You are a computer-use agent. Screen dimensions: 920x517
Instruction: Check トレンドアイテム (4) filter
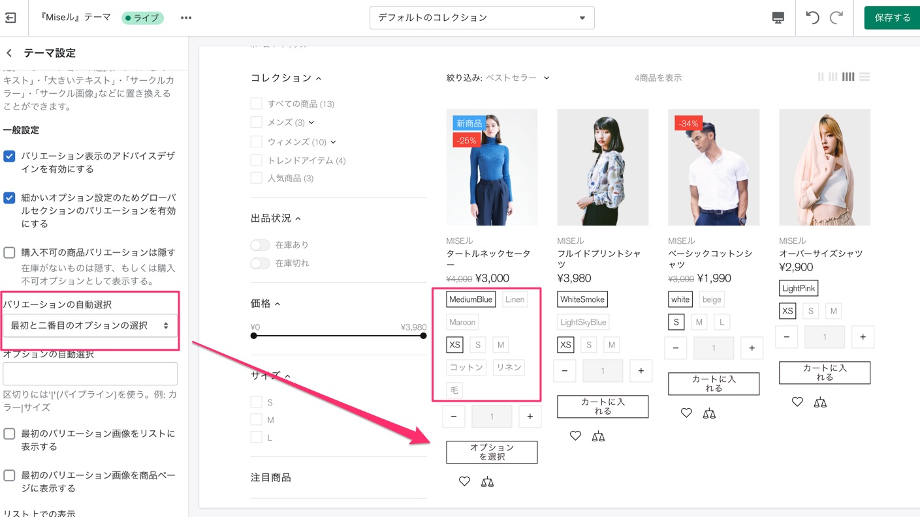point(256,160)
